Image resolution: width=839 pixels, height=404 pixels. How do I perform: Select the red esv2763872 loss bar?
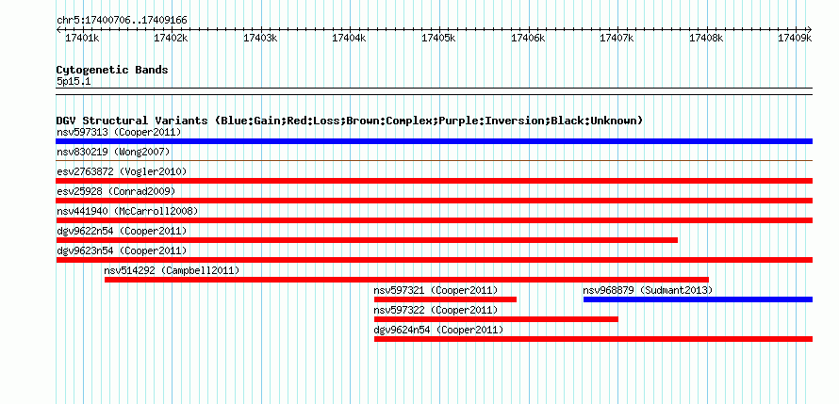click(434, 181)
